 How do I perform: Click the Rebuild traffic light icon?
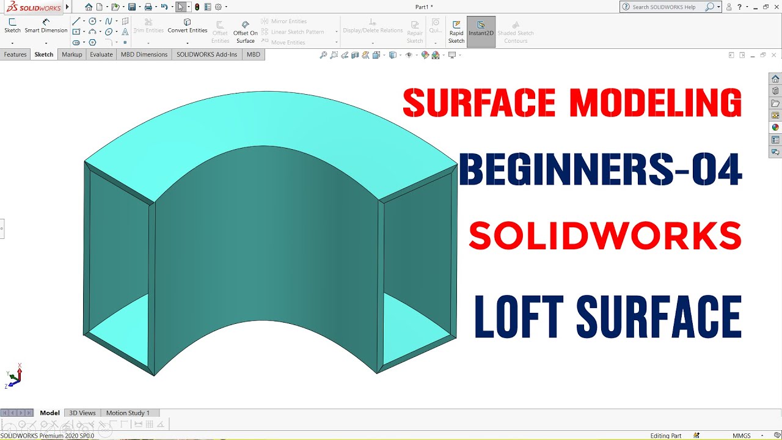197,7
